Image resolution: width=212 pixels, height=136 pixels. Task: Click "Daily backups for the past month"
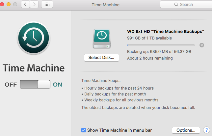(115, 94)
